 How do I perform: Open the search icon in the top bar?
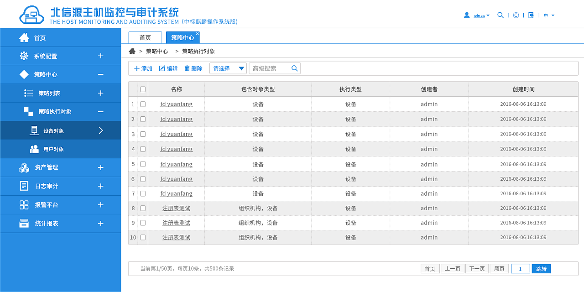(x=500, y=15)
